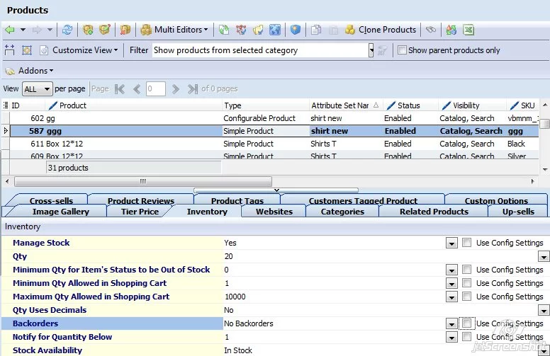Go to the last page arrow
Image resolution: width=550 pixels, height=356 pixels.
click(192, 89)
